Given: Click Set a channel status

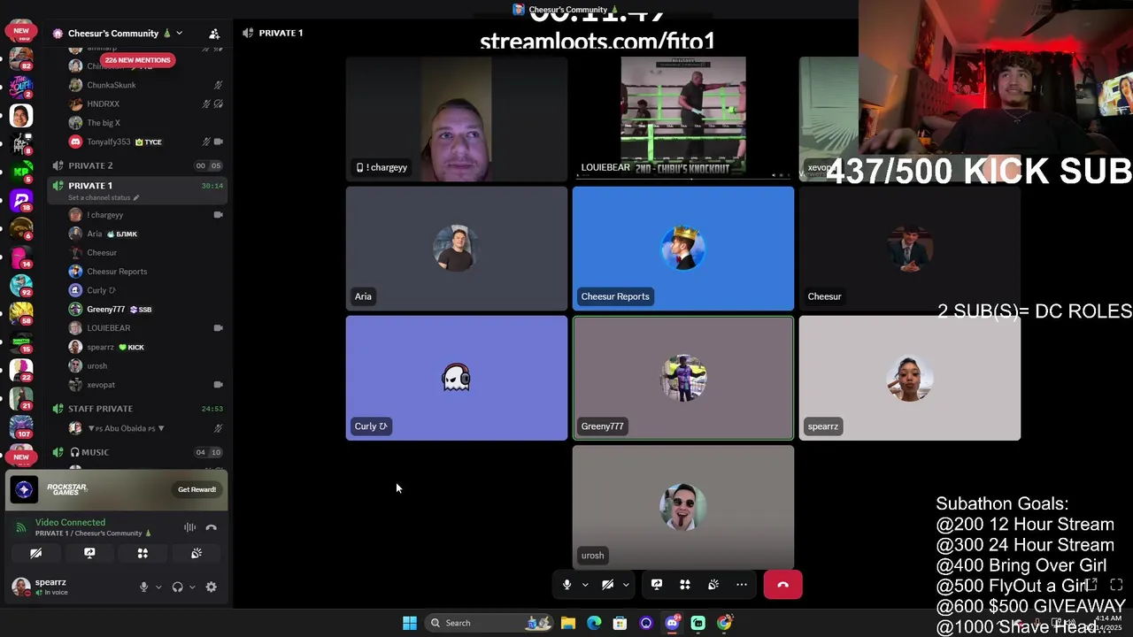Looking at the screenshot, I should (x=99, y=198).
